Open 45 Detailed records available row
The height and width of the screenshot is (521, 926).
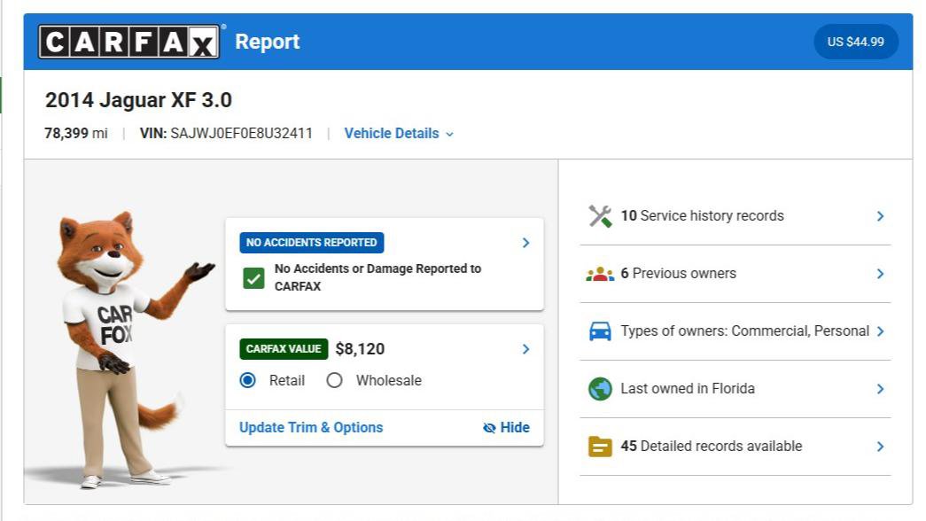[735, 447]
